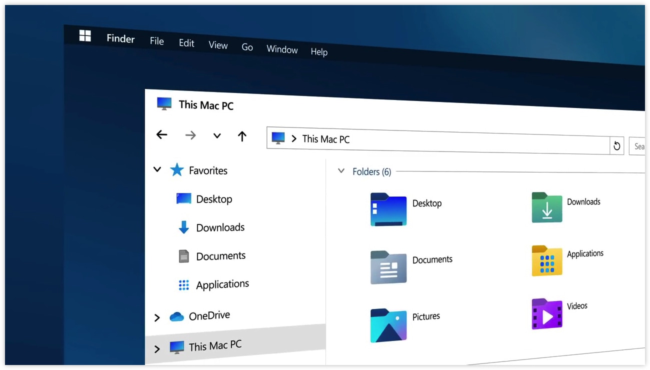Viewport: 650px width, 370px height.
Task: Select This Mac PC in sidebar
Action: coord(215,345)
